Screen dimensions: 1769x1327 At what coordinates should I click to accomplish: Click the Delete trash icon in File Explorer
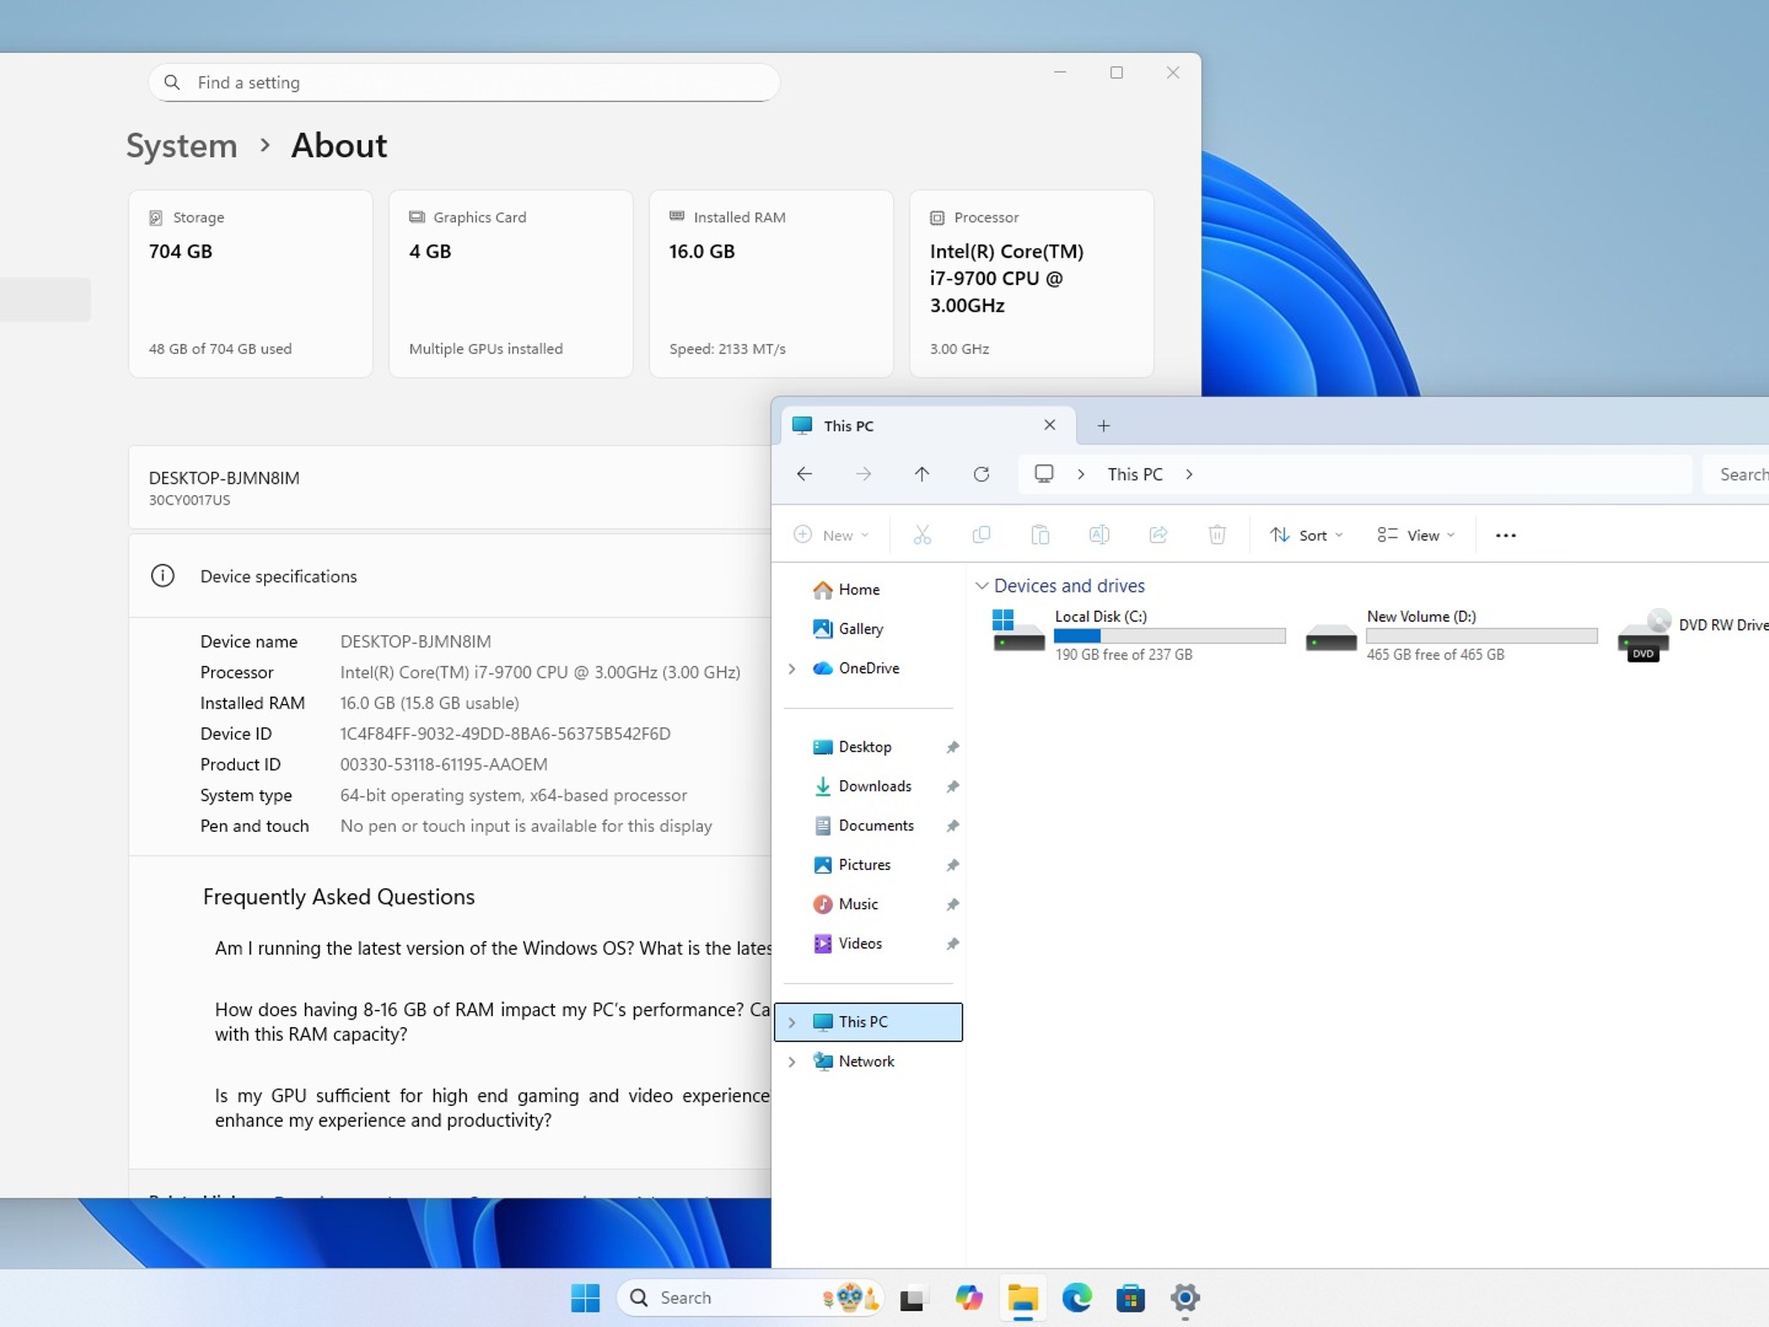coord(1217,535)
